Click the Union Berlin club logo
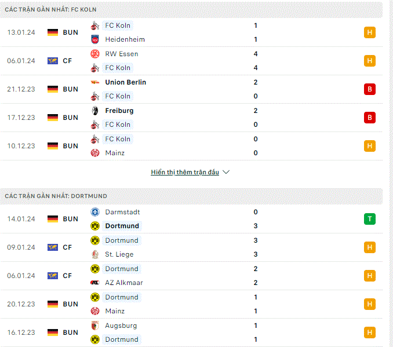Image resolution: width=393 pixels, height=347 pixels. 95,82
